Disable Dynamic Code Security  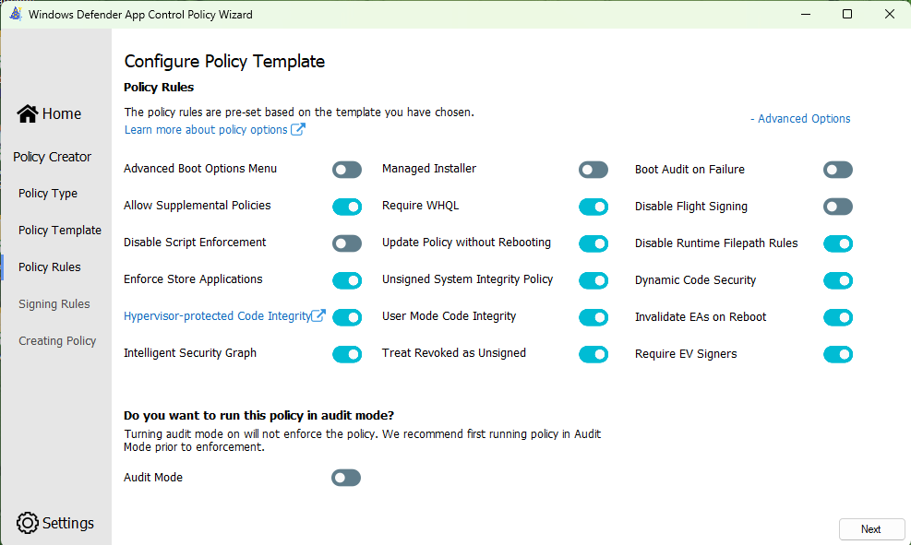click(838, 280)
